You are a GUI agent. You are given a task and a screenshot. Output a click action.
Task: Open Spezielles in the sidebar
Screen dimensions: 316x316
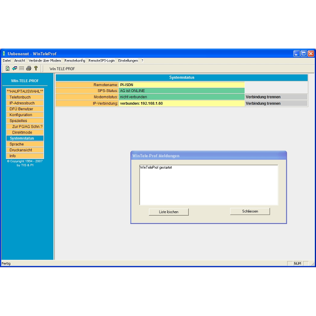25,120
